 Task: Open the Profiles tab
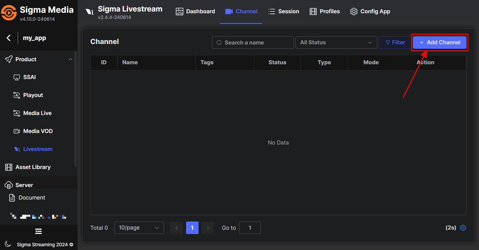(325, 11)
